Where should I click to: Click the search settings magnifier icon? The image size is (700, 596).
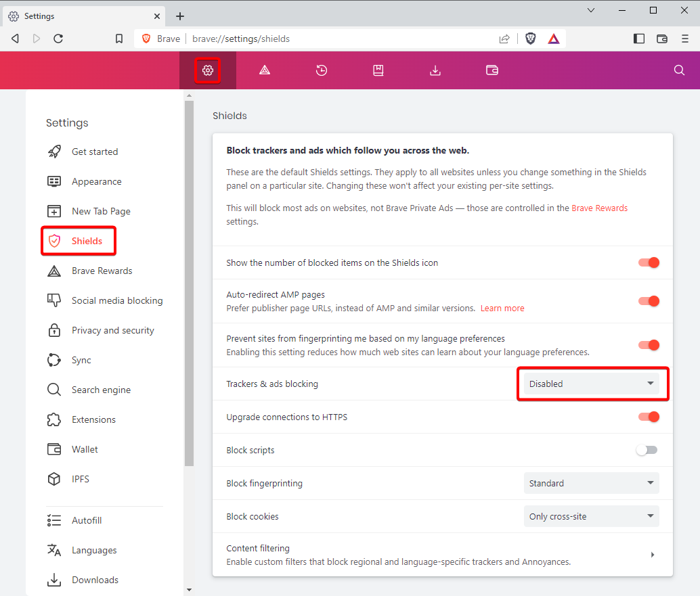pos(679,70)
